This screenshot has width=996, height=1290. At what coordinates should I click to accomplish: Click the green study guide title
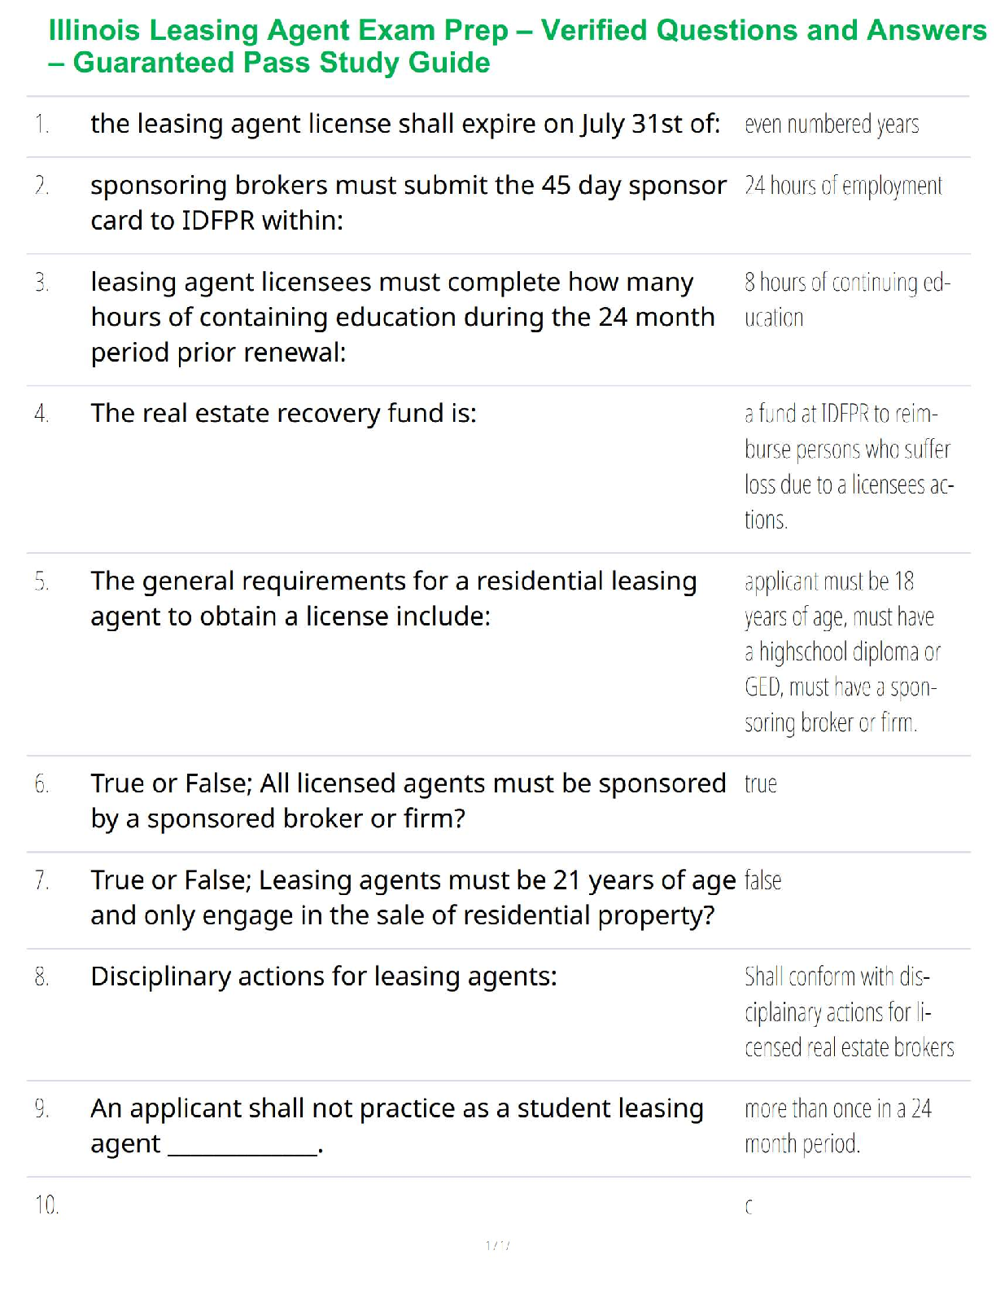point(517,46)
